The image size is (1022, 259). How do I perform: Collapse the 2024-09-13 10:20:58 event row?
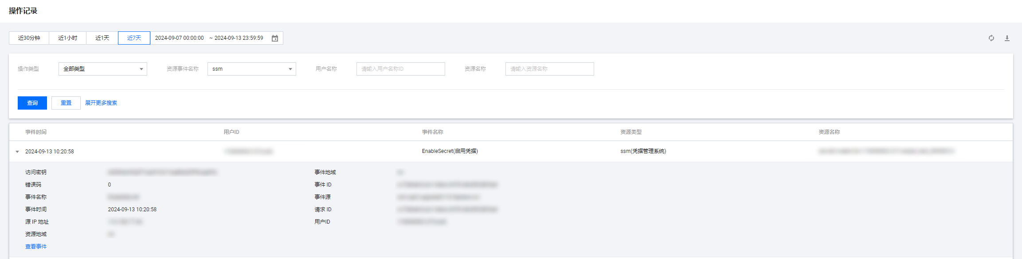click(x=17, y=152)
